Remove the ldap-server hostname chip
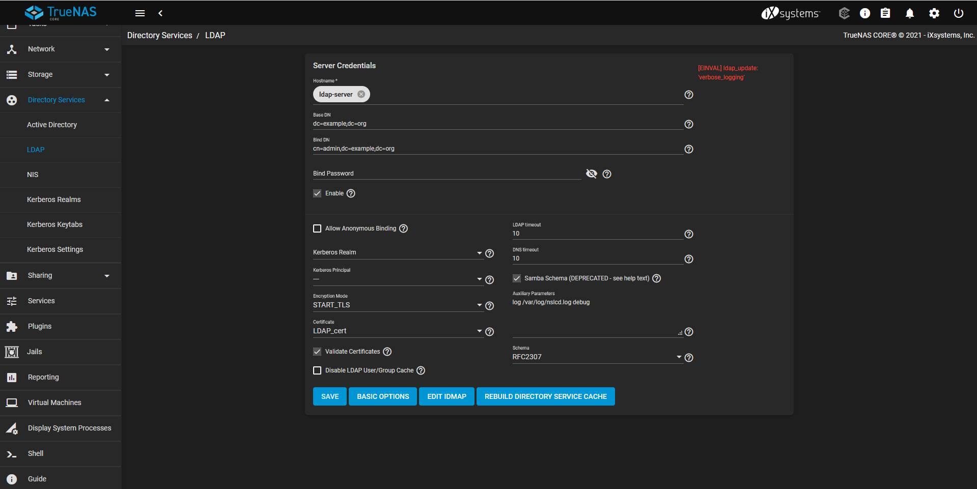The height and width of the screenshot is (489, 977). [x=361, y=94]
